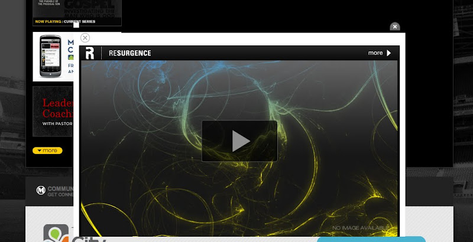The width and height of the screenshot is (473, 242).
Task: Click the 'NO IMAGE AVAILABLE' label
Action: pyautogui.click(x=361, y=228)
